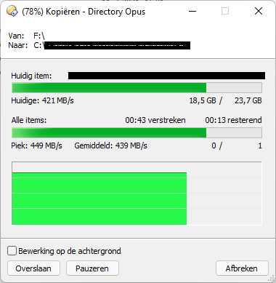Click the Piek 449 MB/s label

[36, 146]
